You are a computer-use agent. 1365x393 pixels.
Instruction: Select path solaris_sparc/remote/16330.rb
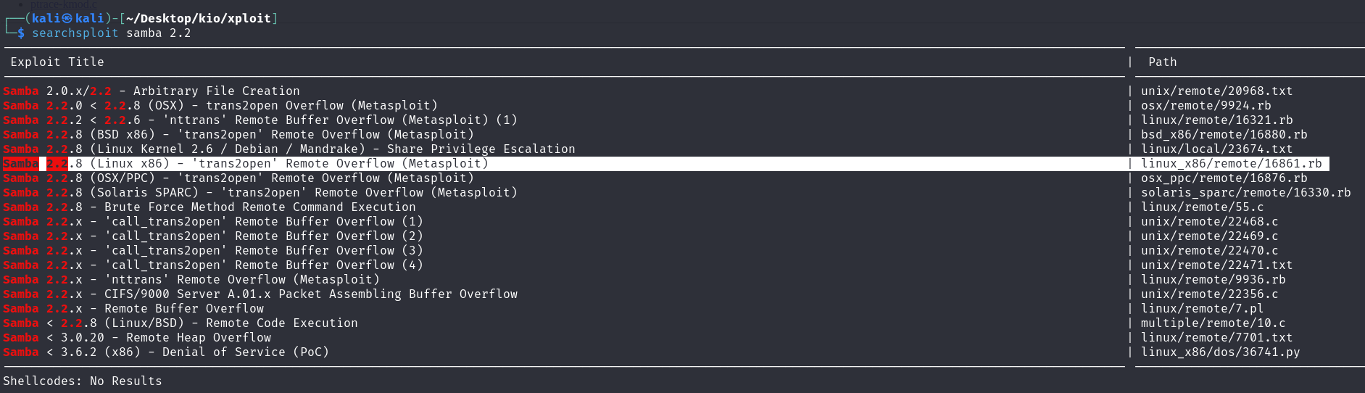(x=1245, y=193)
